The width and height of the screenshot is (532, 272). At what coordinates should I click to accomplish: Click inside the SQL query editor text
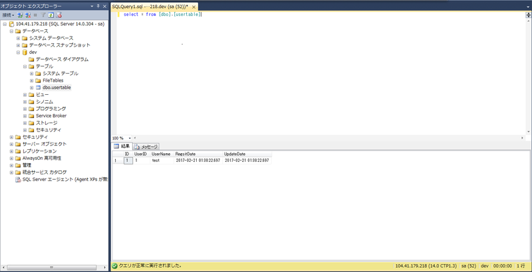162,15
